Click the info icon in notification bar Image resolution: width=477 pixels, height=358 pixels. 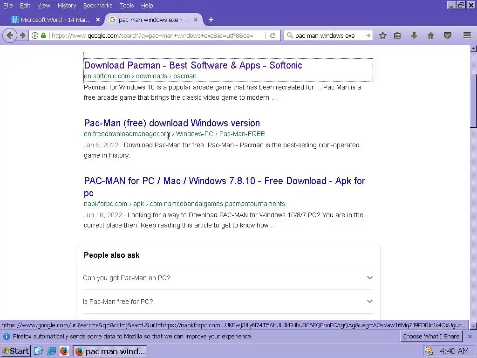click(x=7, y=337)
